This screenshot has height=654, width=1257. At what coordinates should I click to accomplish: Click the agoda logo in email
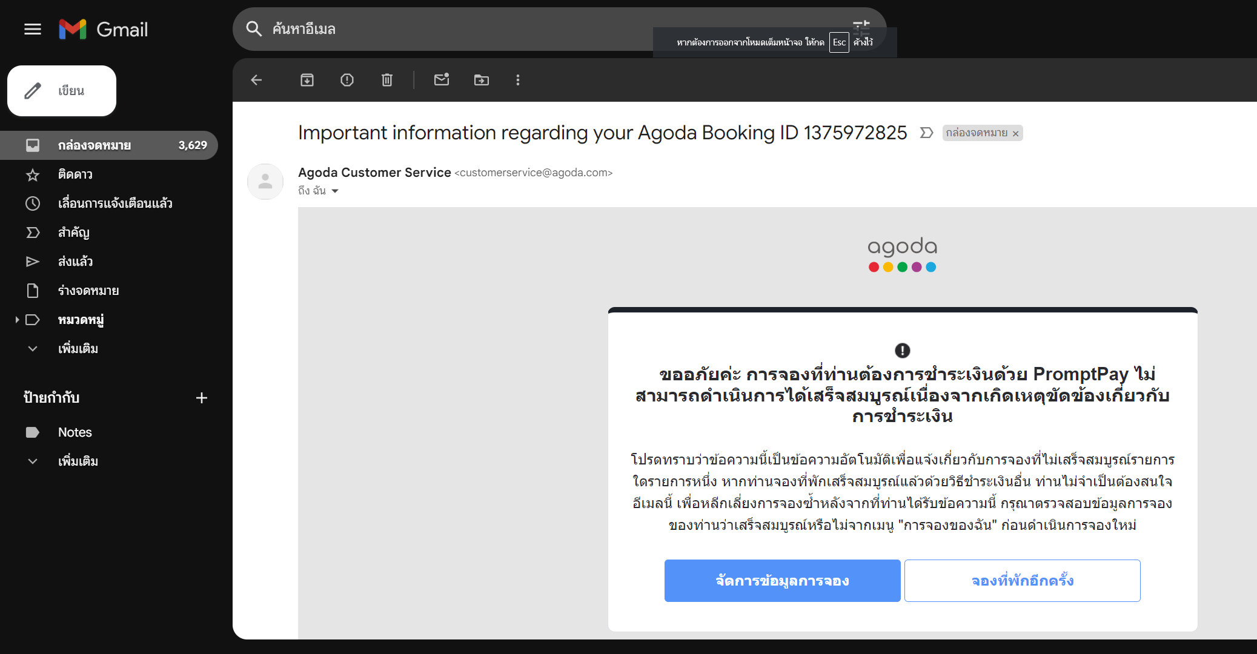[902, 254]
